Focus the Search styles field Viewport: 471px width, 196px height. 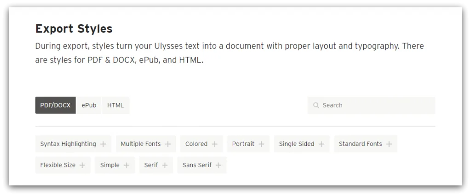point(375,105)
